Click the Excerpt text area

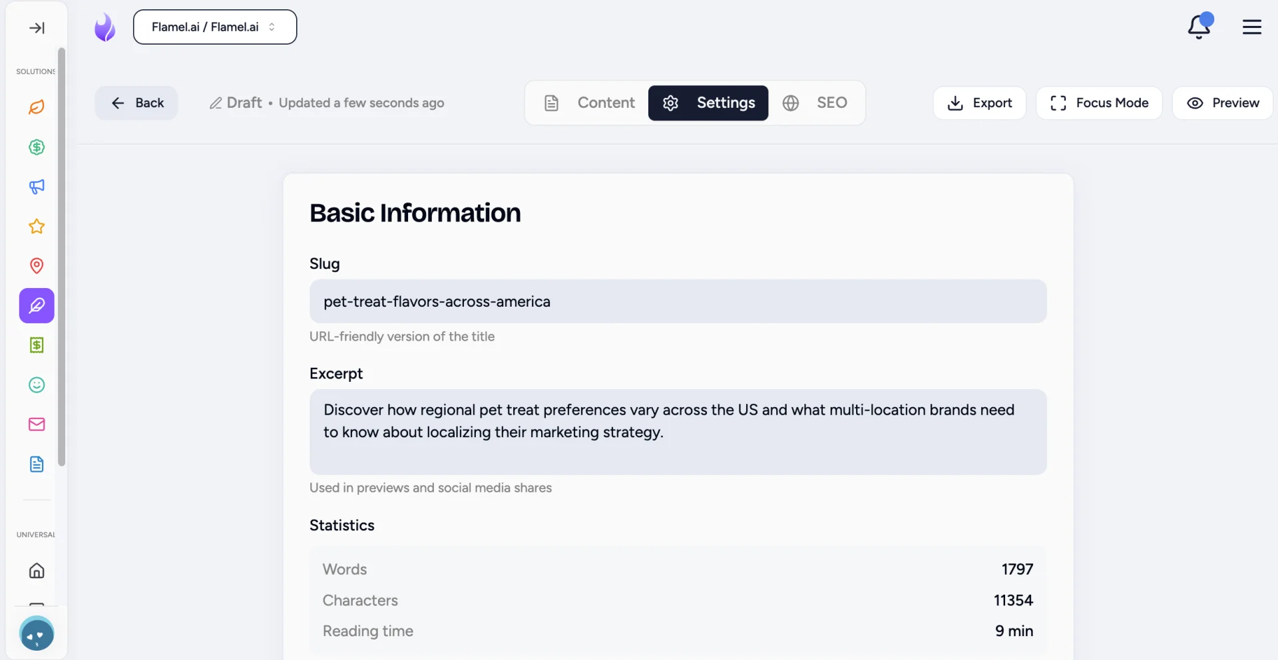pyautogui.click(x=678, y=432)
